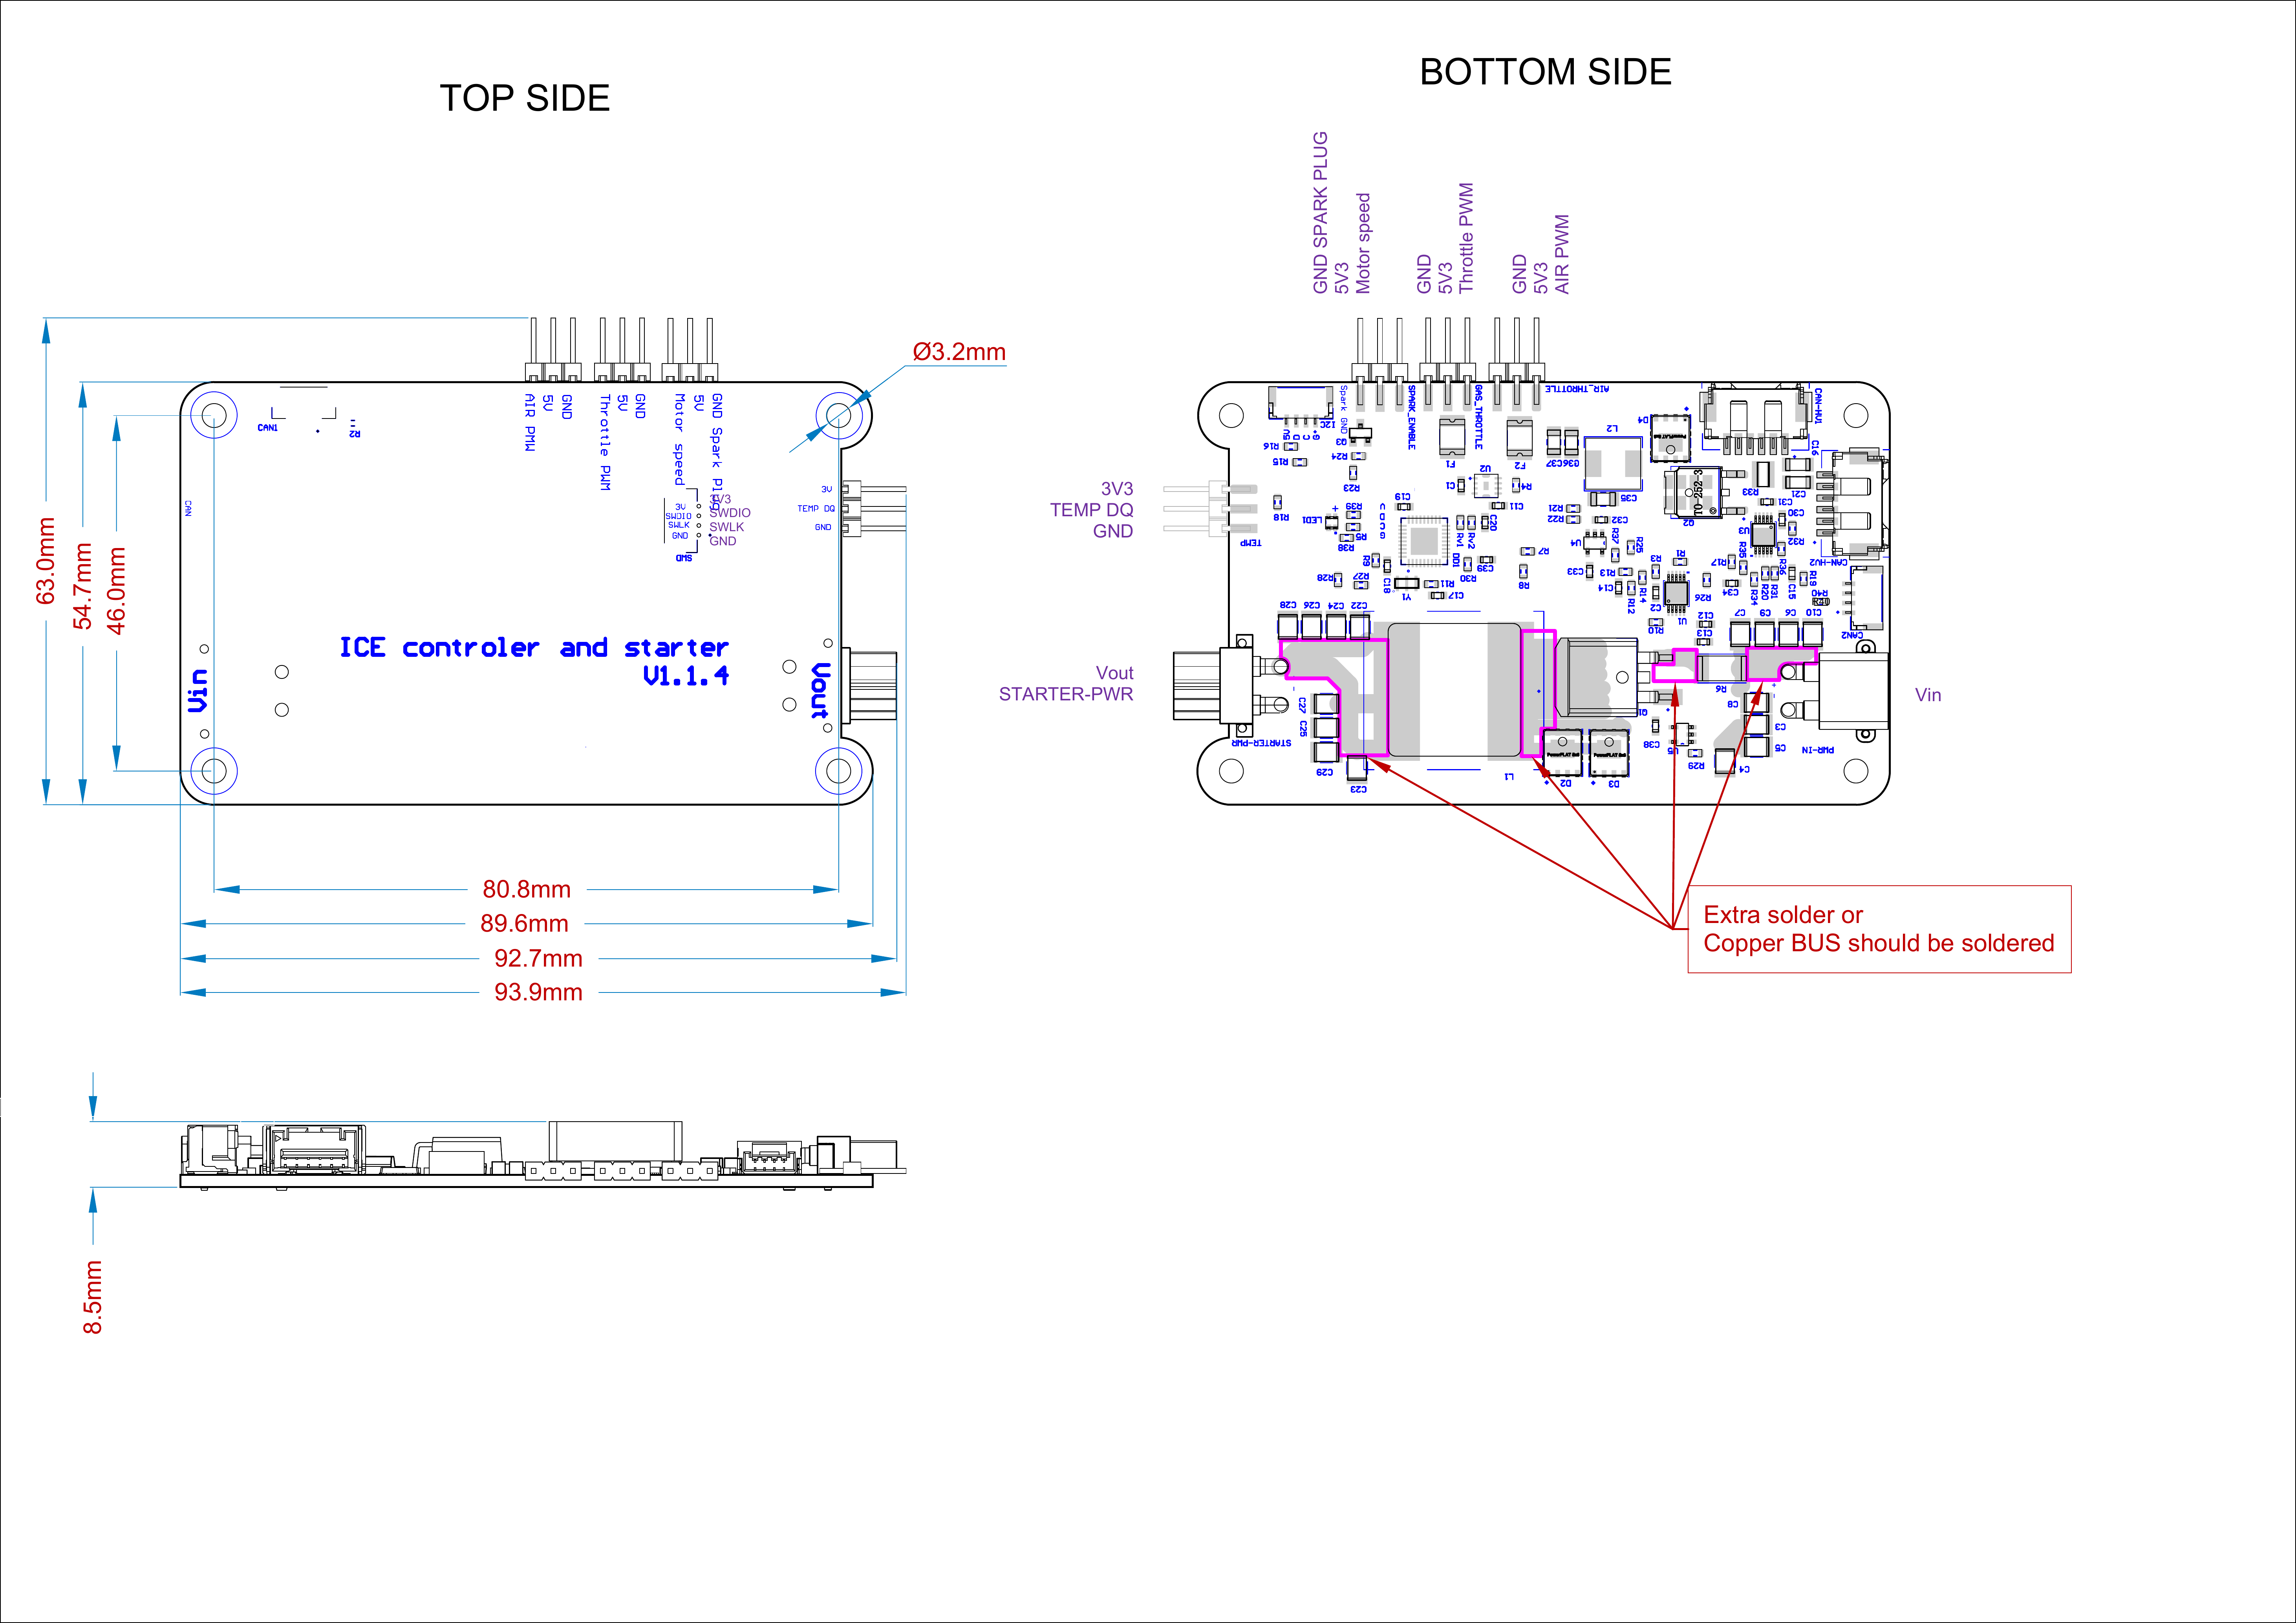Select the 54.7mm vertical dimension
The height and width of the screenshot is (1623, 2296).
(83, 586)
